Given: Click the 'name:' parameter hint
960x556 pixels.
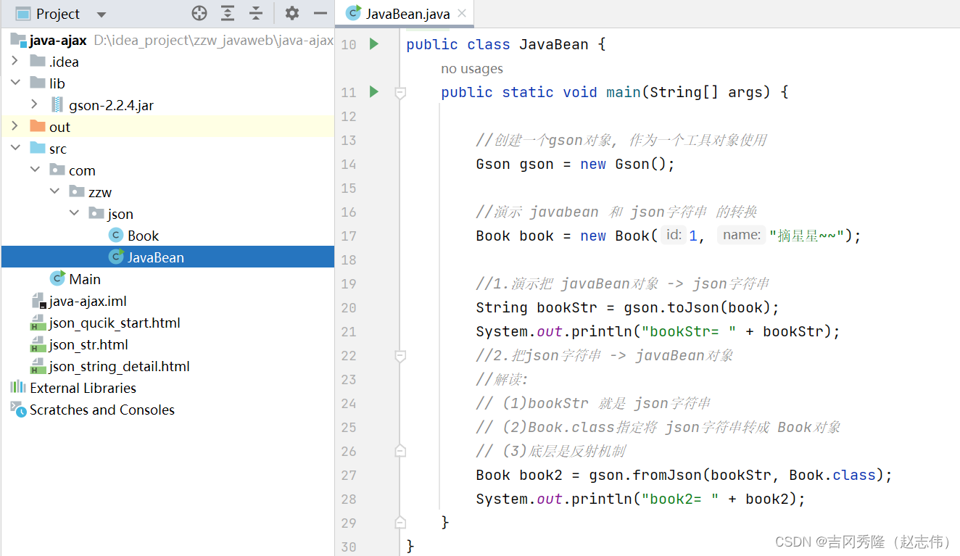Looking at the screenshot, I should (742, 235).
